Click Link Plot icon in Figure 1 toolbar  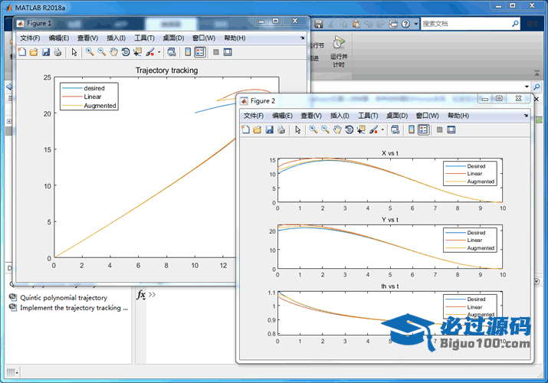tap(172, 52)
